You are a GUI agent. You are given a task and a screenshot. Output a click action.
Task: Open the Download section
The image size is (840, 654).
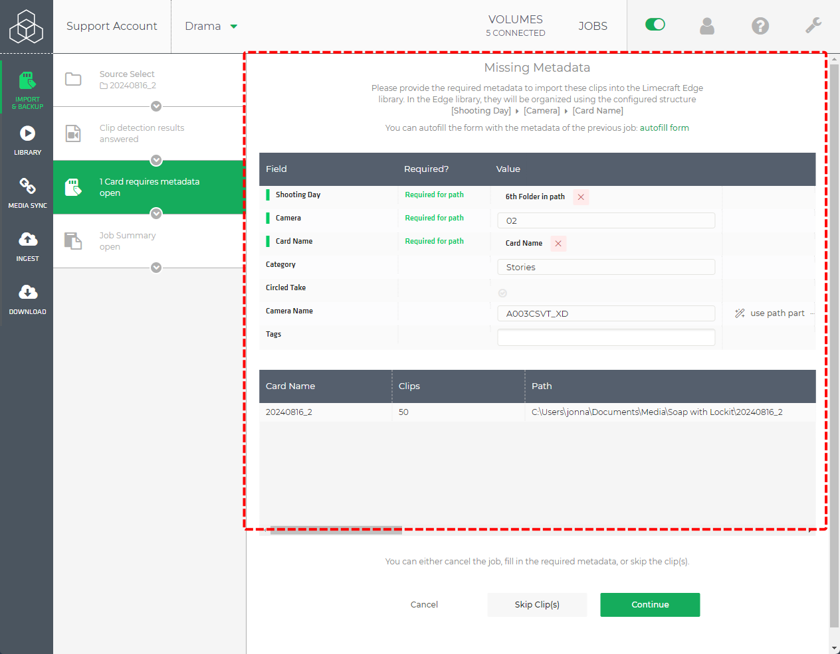(x=27, y=299)
